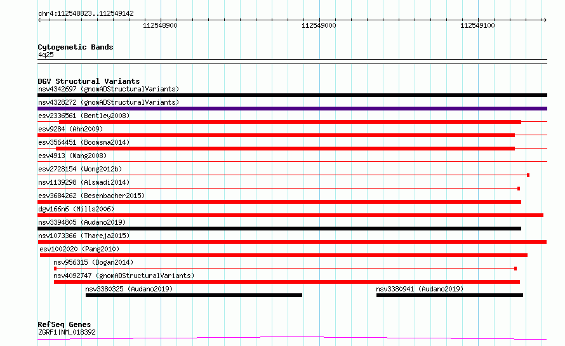Click the nsv1073366 red variant bar
Image resolution: width=565 pixels, height=346 pixels.
pyautogui.click(x=292, y=242)
